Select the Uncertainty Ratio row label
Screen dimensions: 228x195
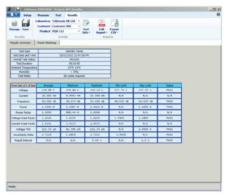point(23,135)
